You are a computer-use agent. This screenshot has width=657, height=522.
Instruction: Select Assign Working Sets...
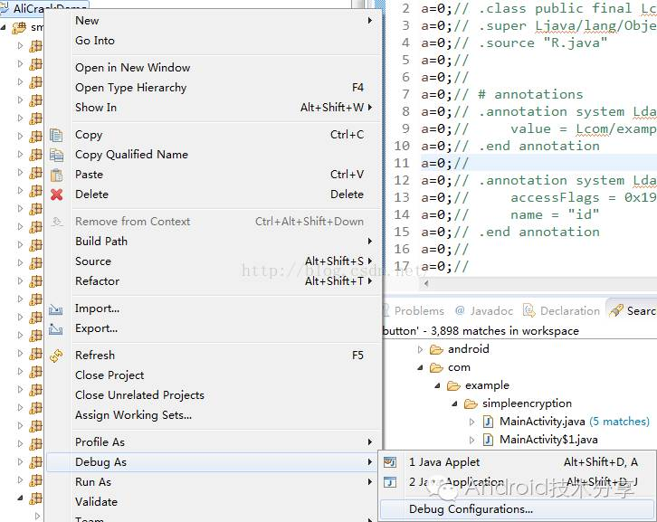pyautogui.click(x=214, y=415)
